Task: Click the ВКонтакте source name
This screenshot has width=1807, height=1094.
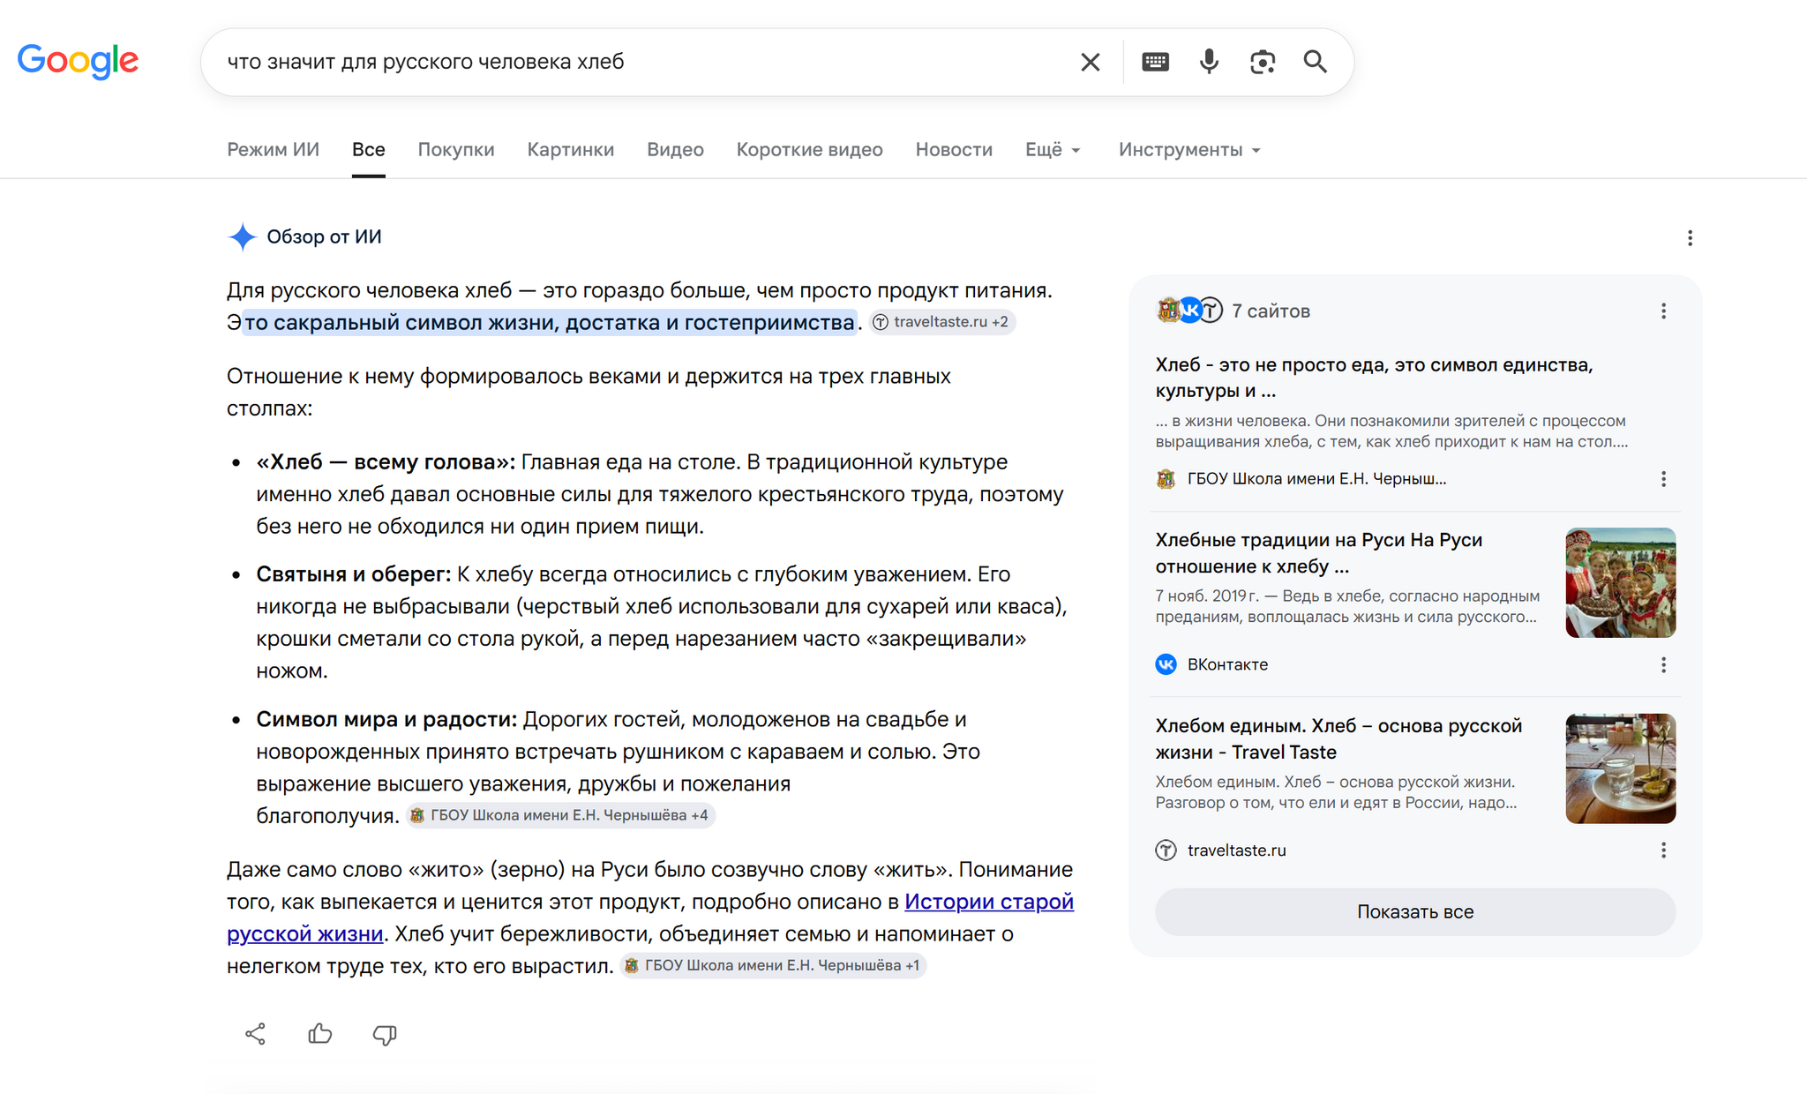Action: (1227, 664)
